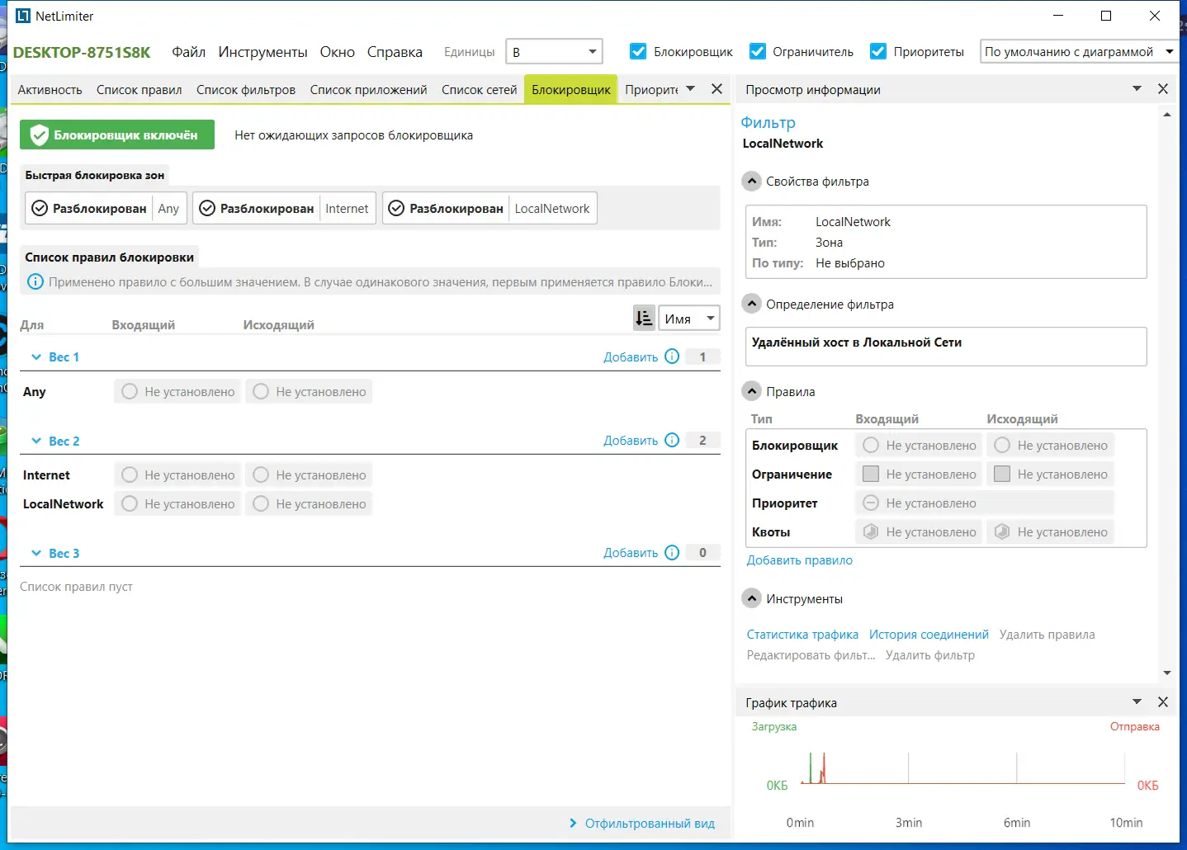The width and height of the screenshot is (1187, 850).
Task: Open the Файл menu
Action: (x=188, y=52)
